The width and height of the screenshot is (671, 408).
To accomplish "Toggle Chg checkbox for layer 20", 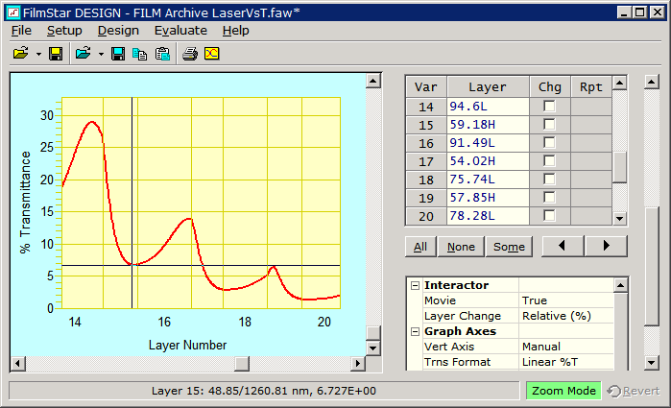I will click(x=549, y=215).
